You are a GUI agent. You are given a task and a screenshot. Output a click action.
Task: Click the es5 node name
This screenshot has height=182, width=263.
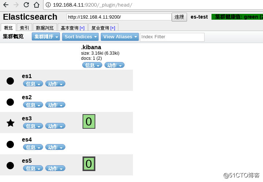(27, 161)
